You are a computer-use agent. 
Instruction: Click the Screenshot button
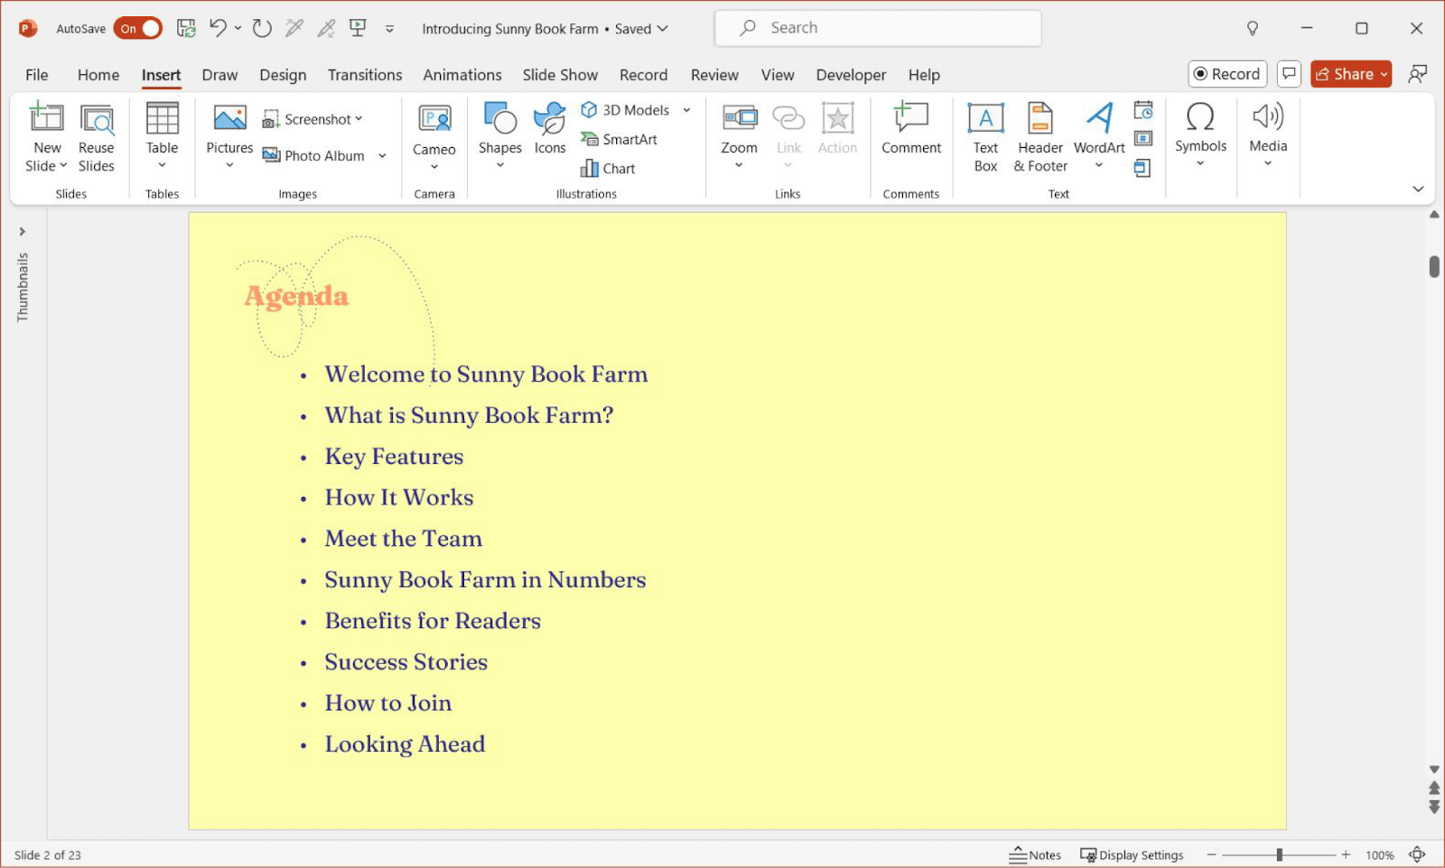pyautogui.click(x=312, y=119)
